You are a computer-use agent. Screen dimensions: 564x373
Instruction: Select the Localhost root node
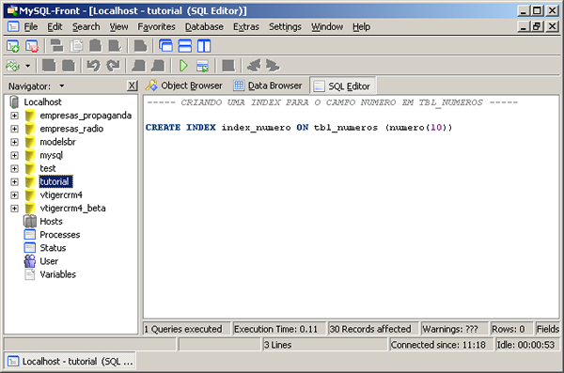click(x=42, y=102)
